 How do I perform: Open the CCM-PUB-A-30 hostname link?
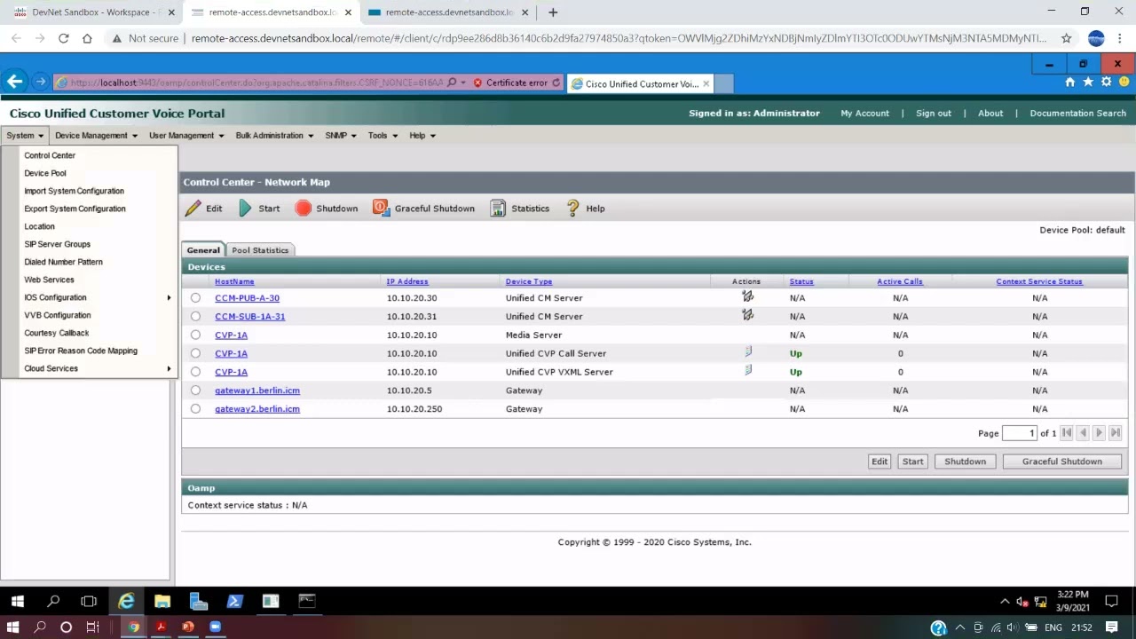pos(247,298)
